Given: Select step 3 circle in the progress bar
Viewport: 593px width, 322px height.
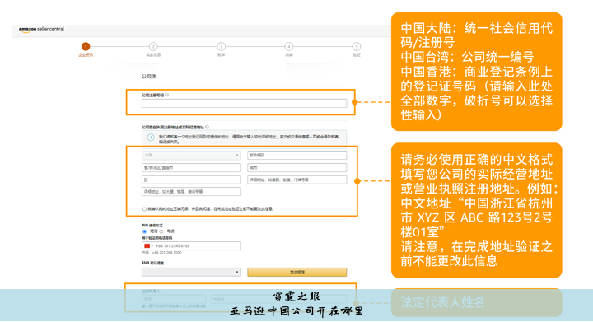Looking at the screenshot, I should point(221,46).
